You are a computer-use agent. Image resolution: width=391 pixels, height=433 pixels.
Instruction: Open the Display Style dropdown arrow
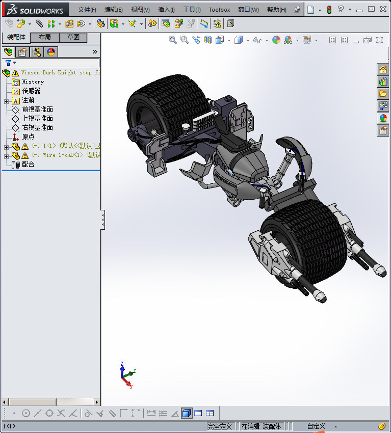[248, 40]
